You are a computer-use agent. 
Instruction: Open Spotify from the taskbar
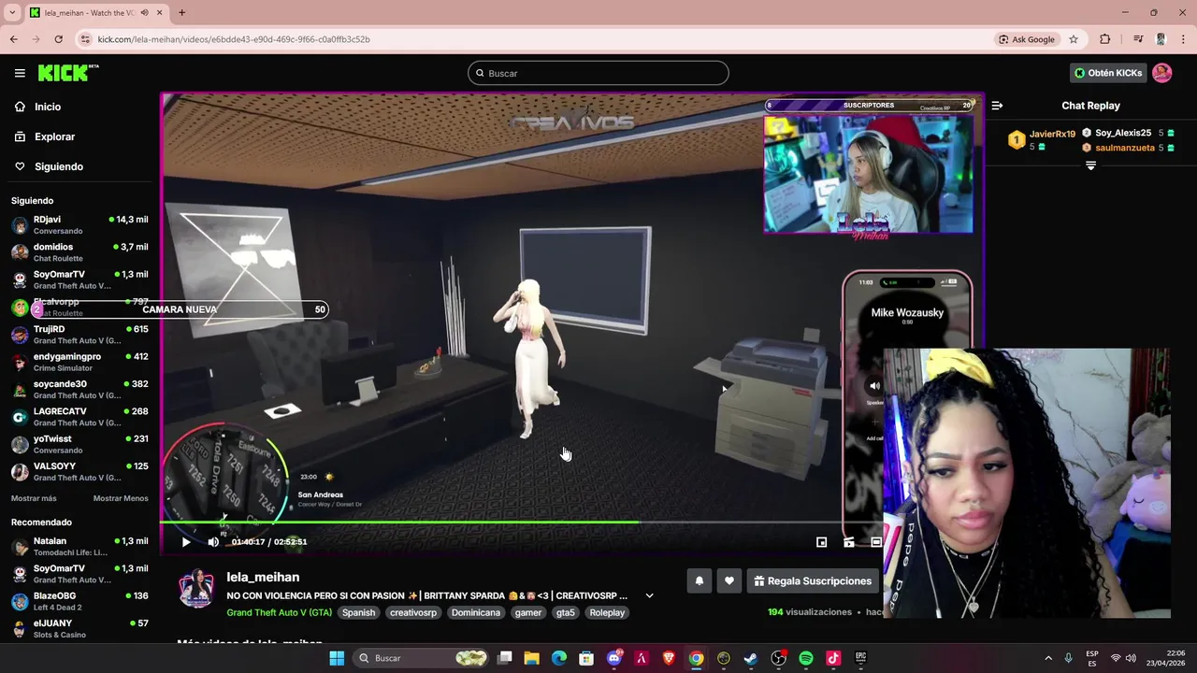806,658
